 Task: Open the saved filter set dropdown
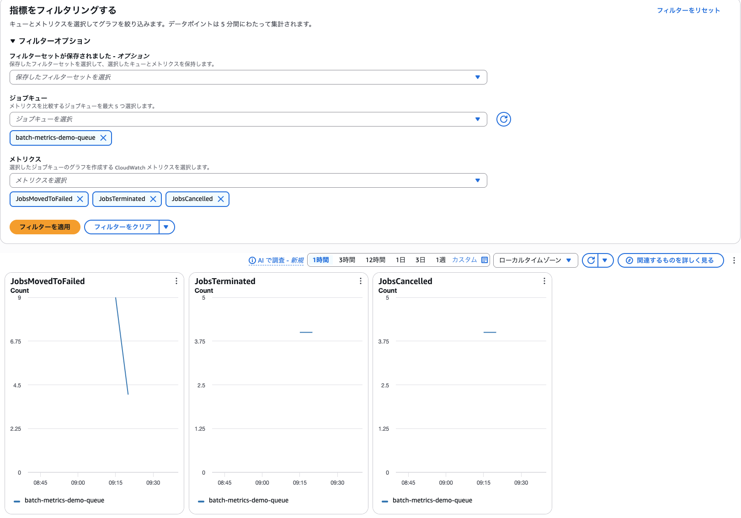pos(248,77)
